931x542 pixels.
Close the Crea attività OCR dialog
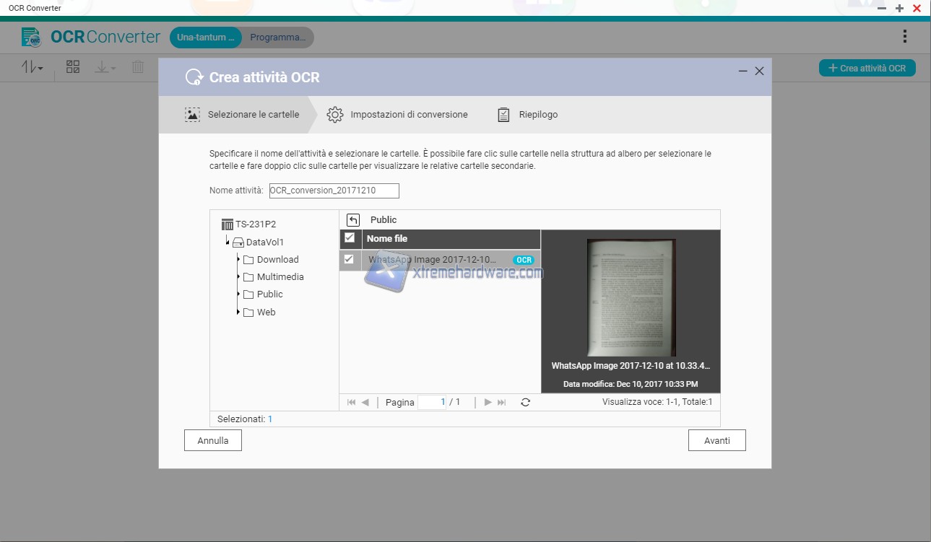coord(759,71)
